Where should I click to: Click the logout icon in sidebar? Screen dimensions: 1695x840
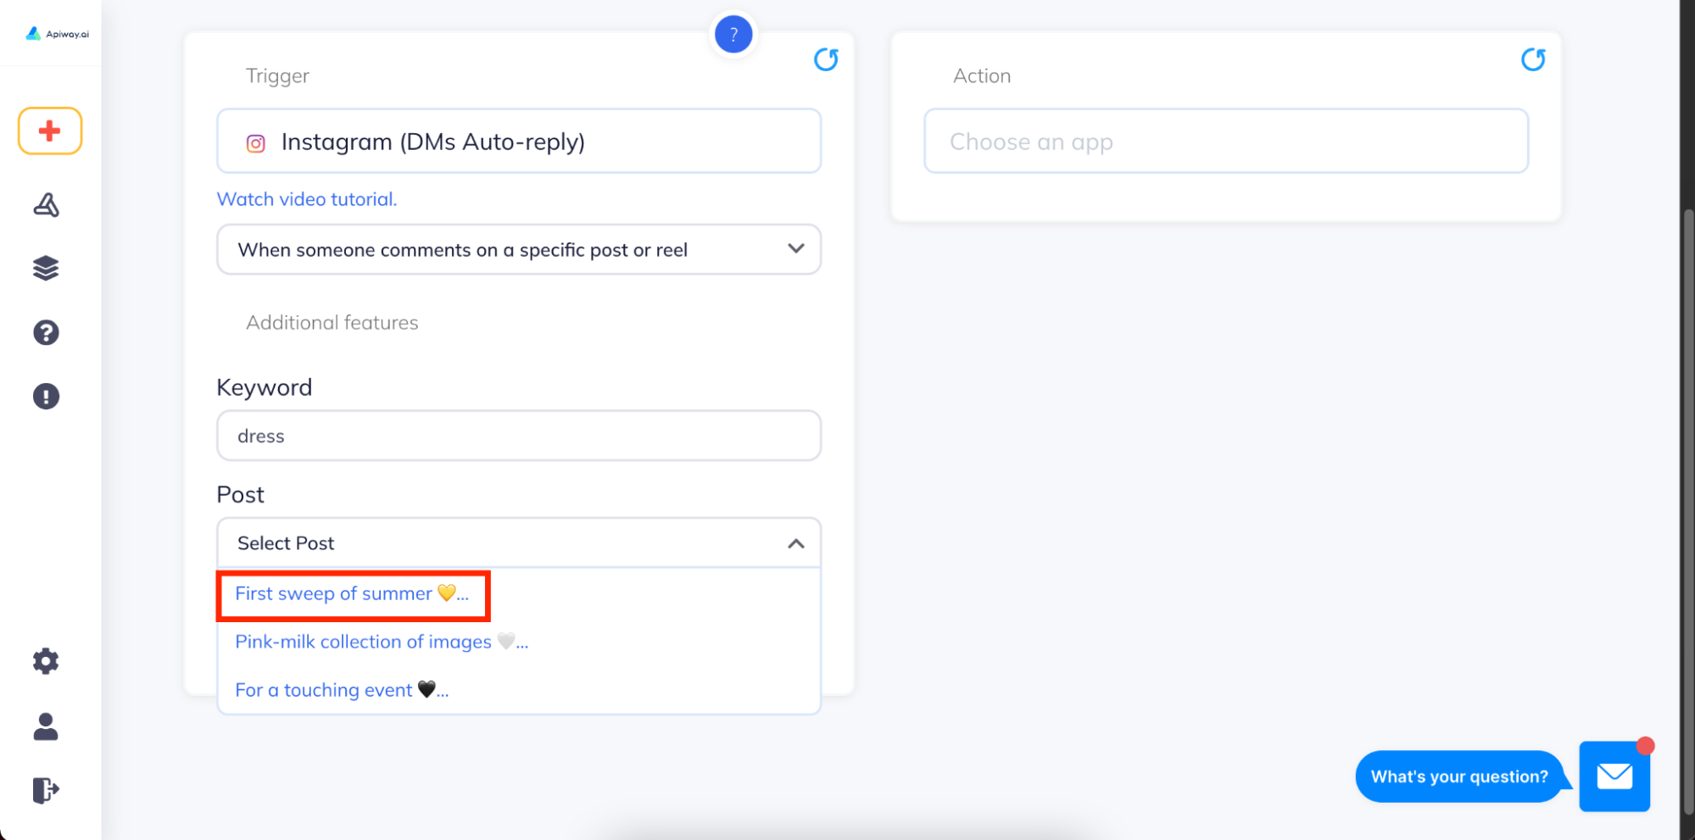tap(46, 790)
